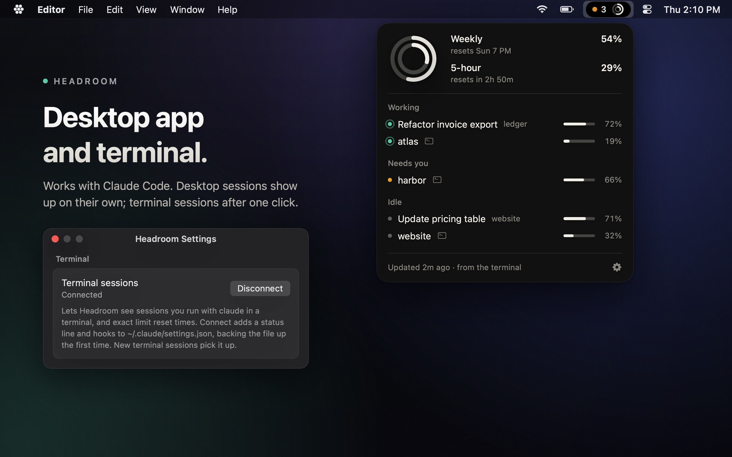Viewport: 732px width, 457px height.
Task: Click the 5-hour usage label
Action: click(x=466, y=68)
